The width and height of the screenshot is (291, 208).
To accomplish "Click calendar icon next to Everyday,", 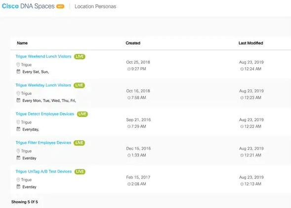I will pos(18,129).
